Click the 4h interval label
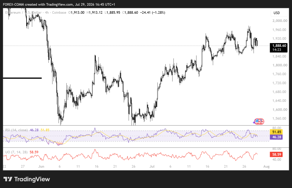This screenshot has width=292, height=188. (x=47, y=13)
